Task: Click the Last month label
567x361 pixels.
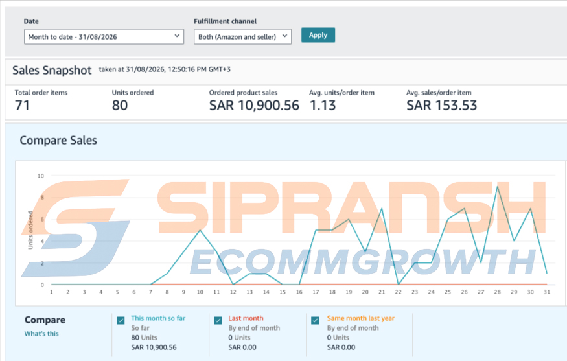Action: [246, 318]
